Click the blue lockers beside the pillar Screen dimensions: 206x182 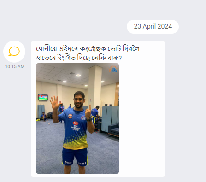tap(110, 119)
